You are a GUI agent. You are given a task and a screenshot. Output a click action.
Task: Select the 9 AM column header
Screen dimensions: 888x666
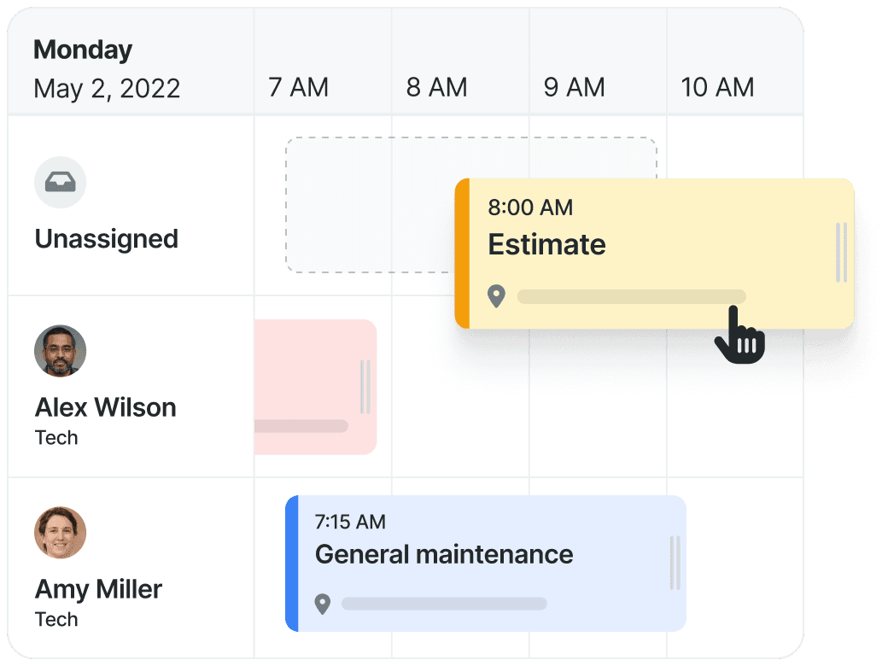point(575,87)
